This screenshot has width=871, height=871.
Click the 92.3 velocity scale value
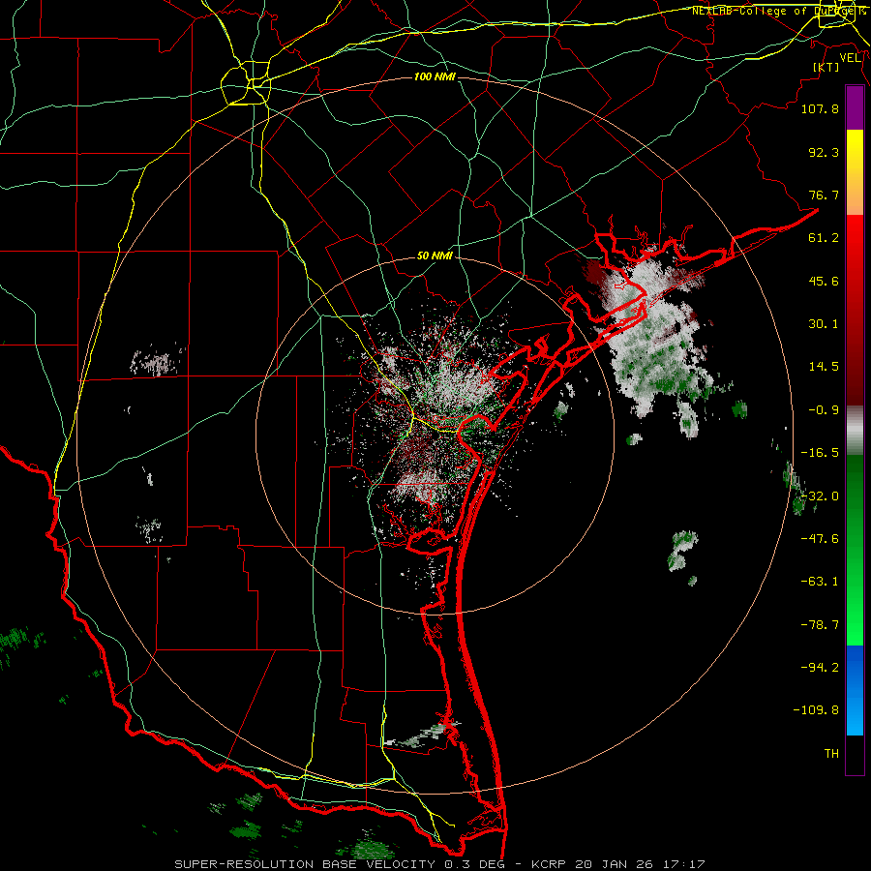824,152
